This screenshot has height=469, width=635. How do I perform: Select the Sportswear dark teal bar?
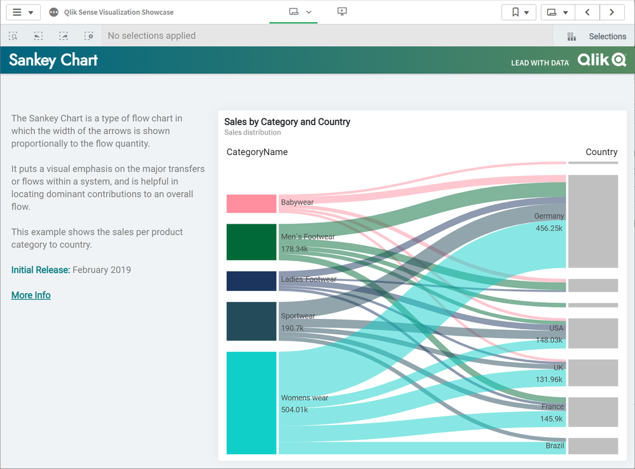(252, 321)
